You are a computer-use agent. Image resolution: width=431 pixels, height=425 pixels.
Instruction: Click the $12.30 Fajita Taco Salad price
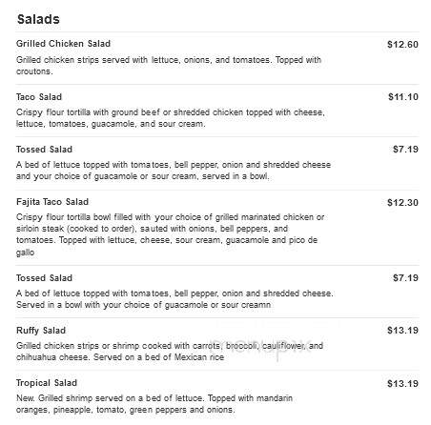click(402, 203)
